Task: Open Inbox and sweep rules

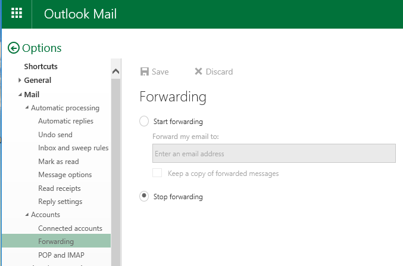Action: 73,148
